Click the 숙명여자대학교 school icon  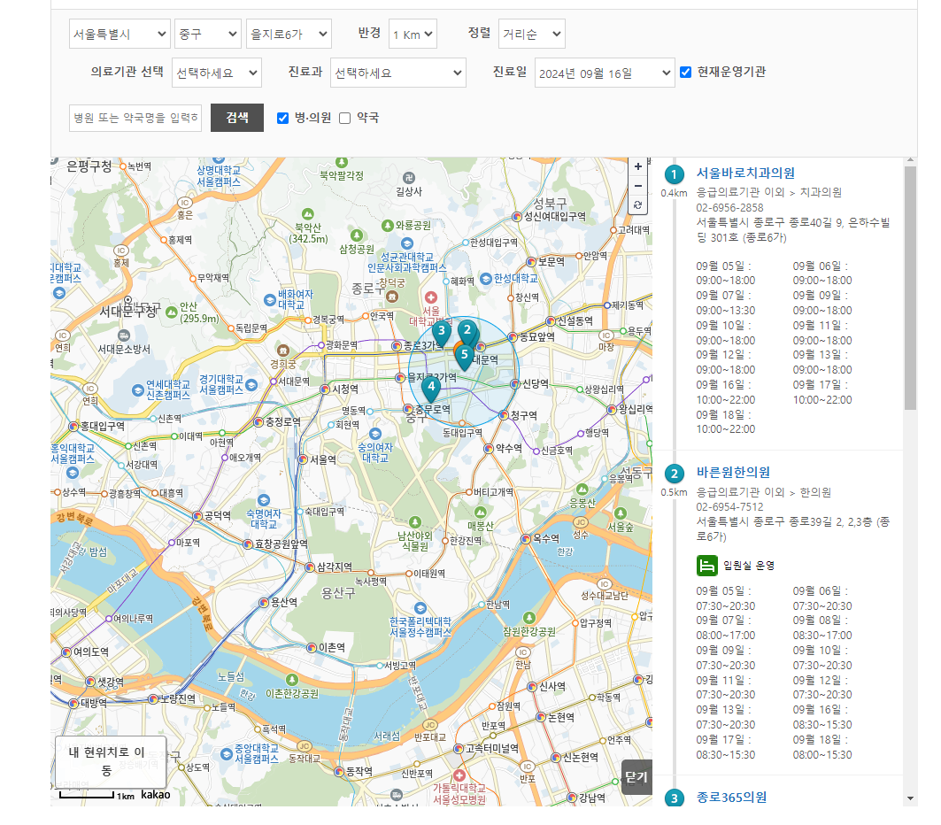point(264,500)
